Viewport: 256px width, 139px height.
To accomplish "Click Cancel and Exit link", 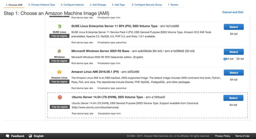I will 233,12.
